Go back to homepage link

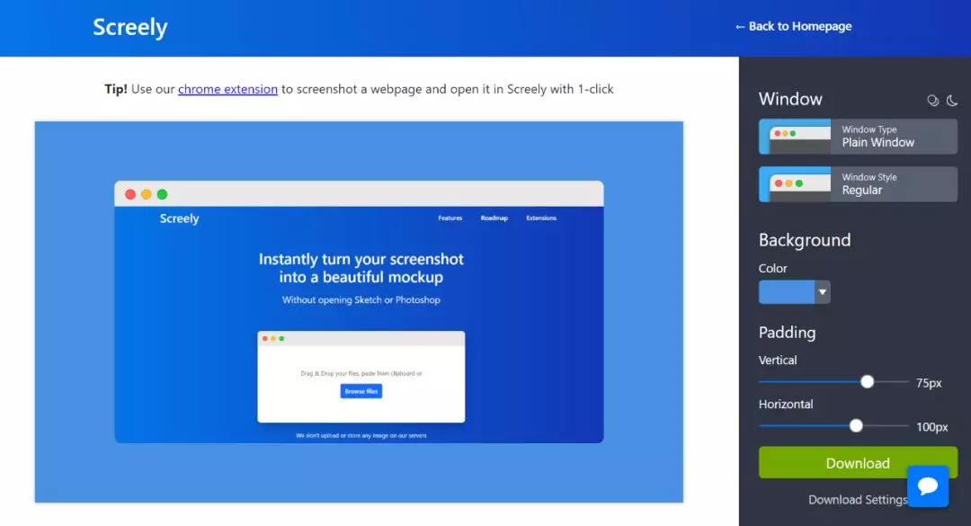[793, 26]
